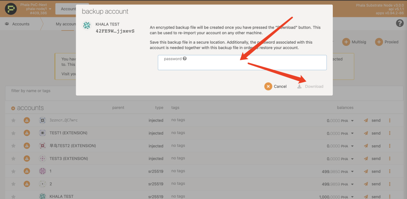
Task: Open the help question mark icon
Action: [400, 23]
